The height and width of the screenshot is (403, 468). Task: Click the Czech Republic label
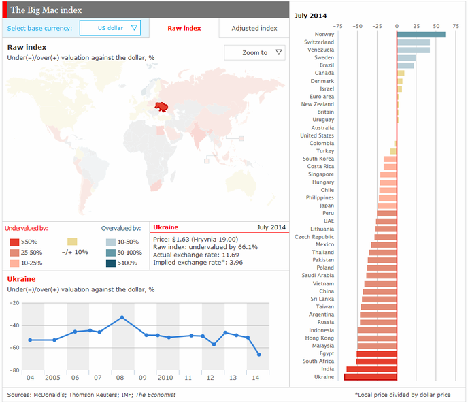314,237
